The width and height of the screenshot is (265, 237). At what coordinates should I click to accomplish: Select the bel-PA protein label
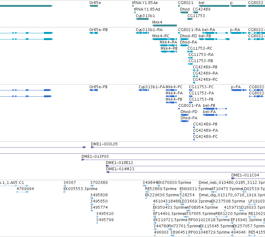click(x=209, y=112)
